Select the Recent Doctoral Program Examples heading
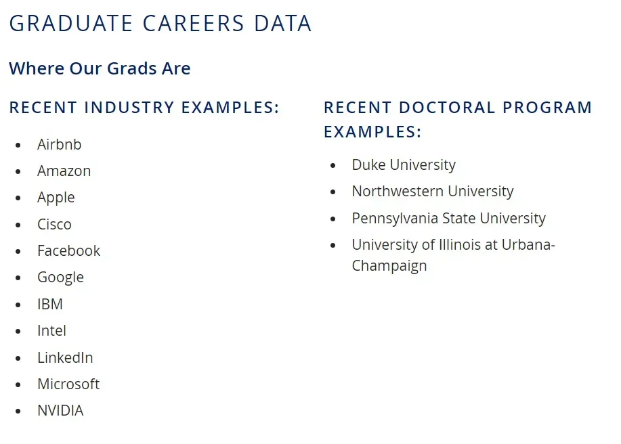The height and width of the screenshot is (444, 621). (x=458, y=118)
